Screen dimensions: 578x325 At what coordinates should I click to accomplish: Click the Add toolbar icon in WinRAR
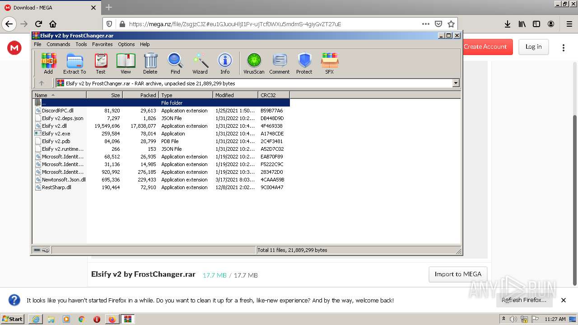click(48, 63)
